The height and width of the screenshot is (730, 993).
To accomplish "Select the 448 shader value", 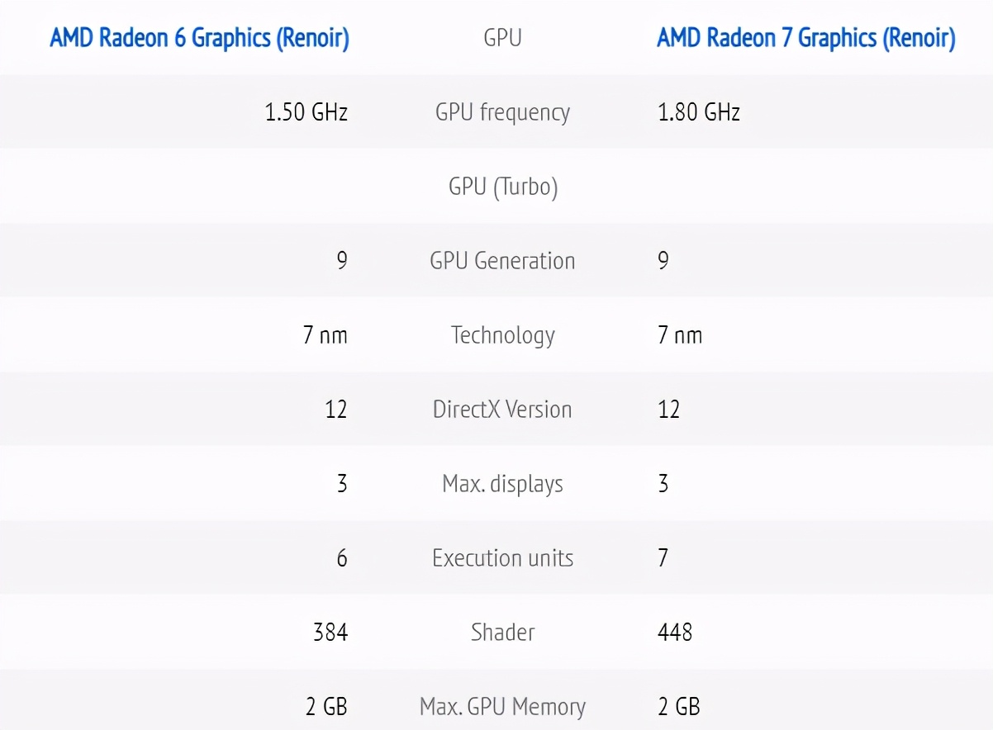I will [674, 633].
